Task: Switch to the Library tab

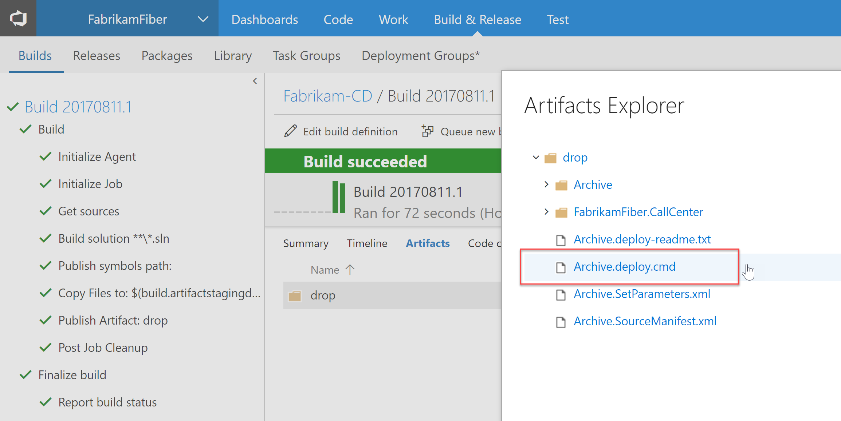Action: tap(233, 56)
